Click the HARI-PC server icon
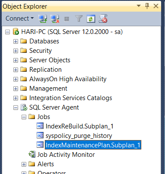 tap(16, 32)
